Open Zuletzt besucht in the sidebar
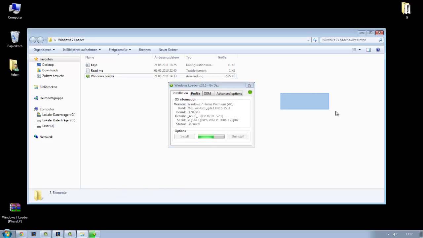This screenshot has height=238, width=423. [x=53, y=76]
